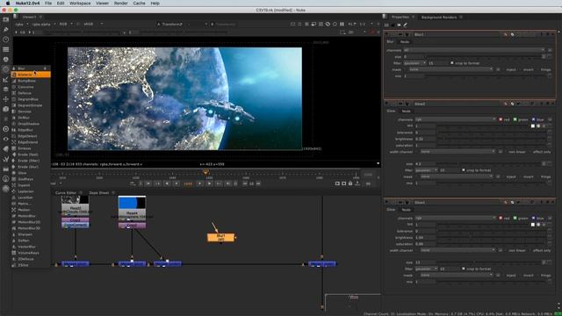Toggle Blur1 crop to format checkbox

452,63
